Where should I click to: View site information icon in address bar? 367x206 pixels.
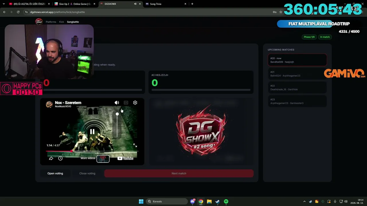pos(26,12)
